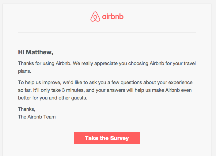
Task: Click the horizontal divider below the logo
Action: (107, 32)
